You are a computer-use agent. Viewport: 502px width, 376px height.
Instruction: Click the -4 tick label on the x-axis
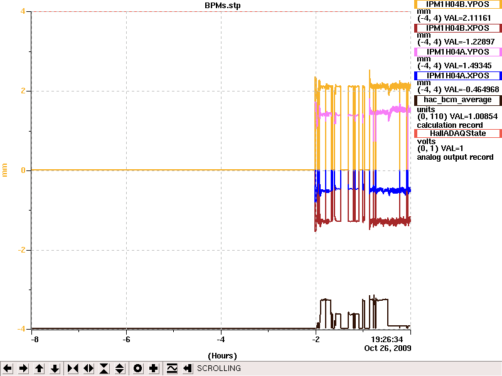(x=221, y=340)
